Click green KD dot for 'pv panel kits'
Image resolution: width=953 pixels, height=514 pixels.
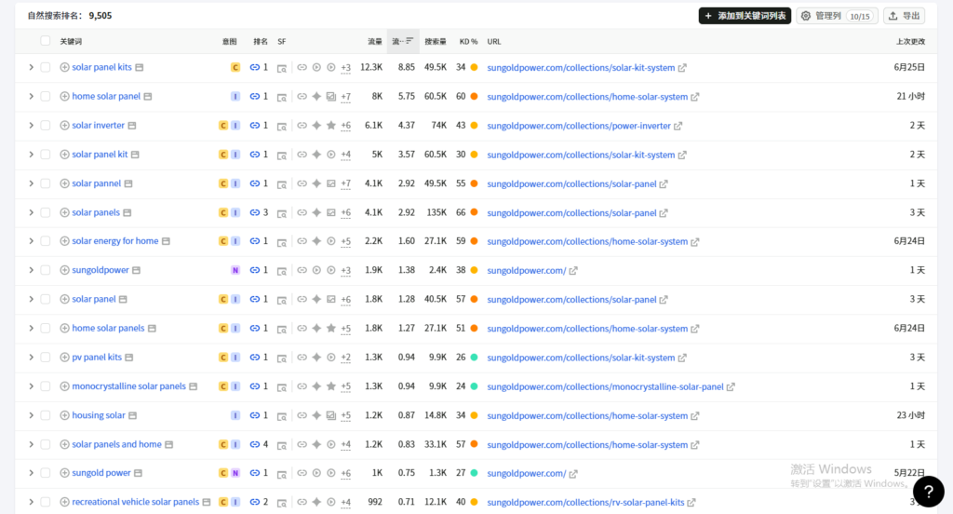point(474,358)
